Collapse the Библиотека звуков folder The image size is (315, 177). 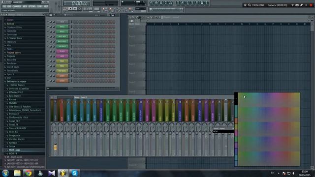click(x=16, y=82)
